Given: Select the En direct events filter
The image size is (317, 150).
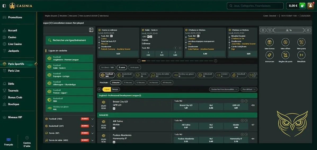Looking at the screenshot, I should [x=108, y=68].
